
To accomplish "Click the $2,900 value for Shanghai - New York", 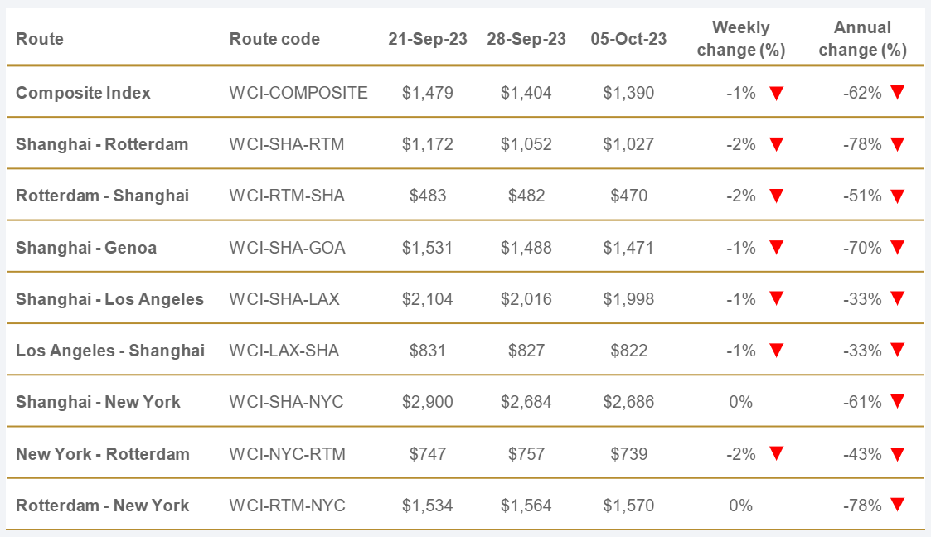I will pos(428,402).
